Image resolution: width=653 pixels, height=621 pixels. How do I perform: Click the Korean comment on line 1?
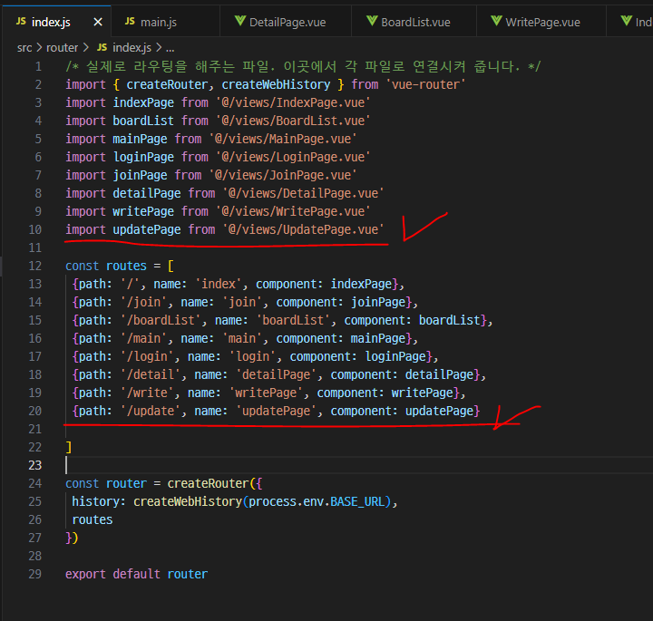(x=303, y=66)
